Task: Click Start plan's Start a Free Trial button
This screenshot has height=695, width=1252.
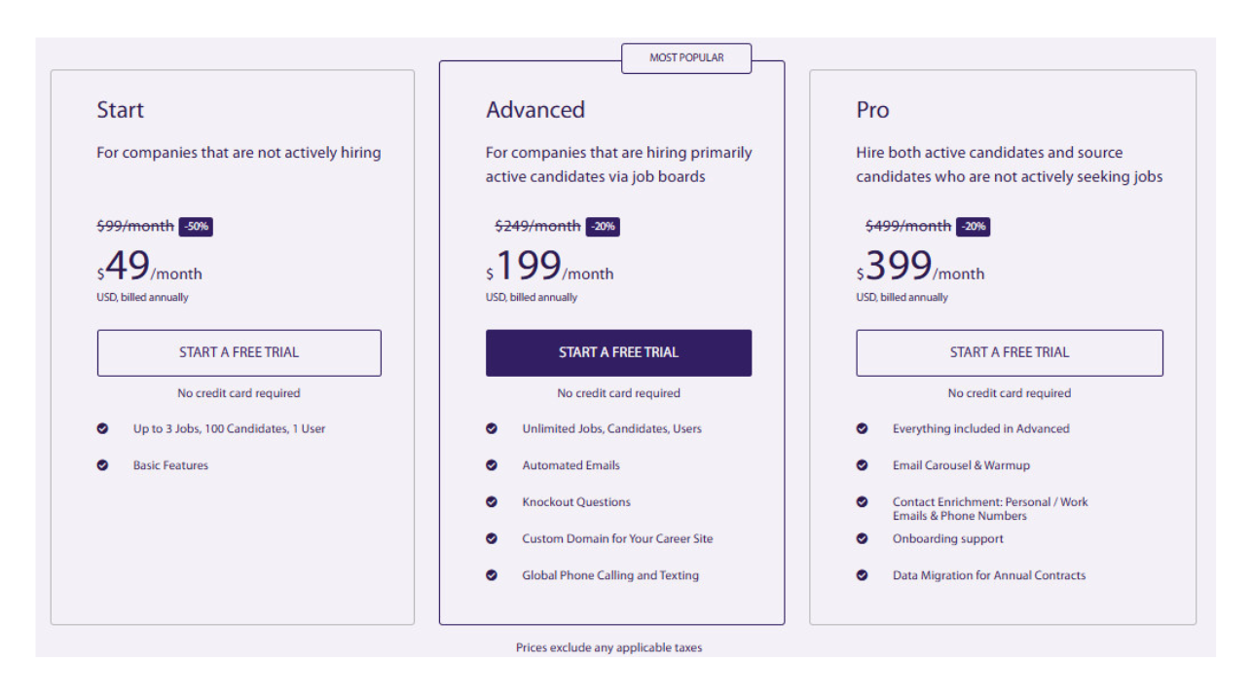Action: [239, 352]
